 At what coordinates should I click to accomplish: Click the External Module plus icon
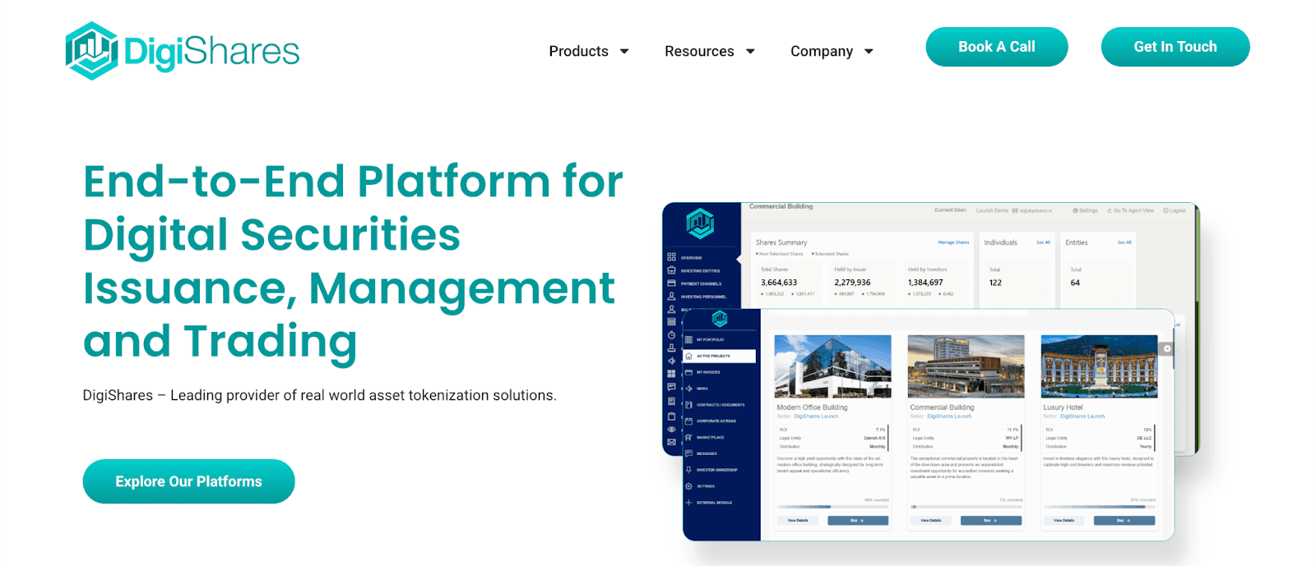click(x=688, y=502)
